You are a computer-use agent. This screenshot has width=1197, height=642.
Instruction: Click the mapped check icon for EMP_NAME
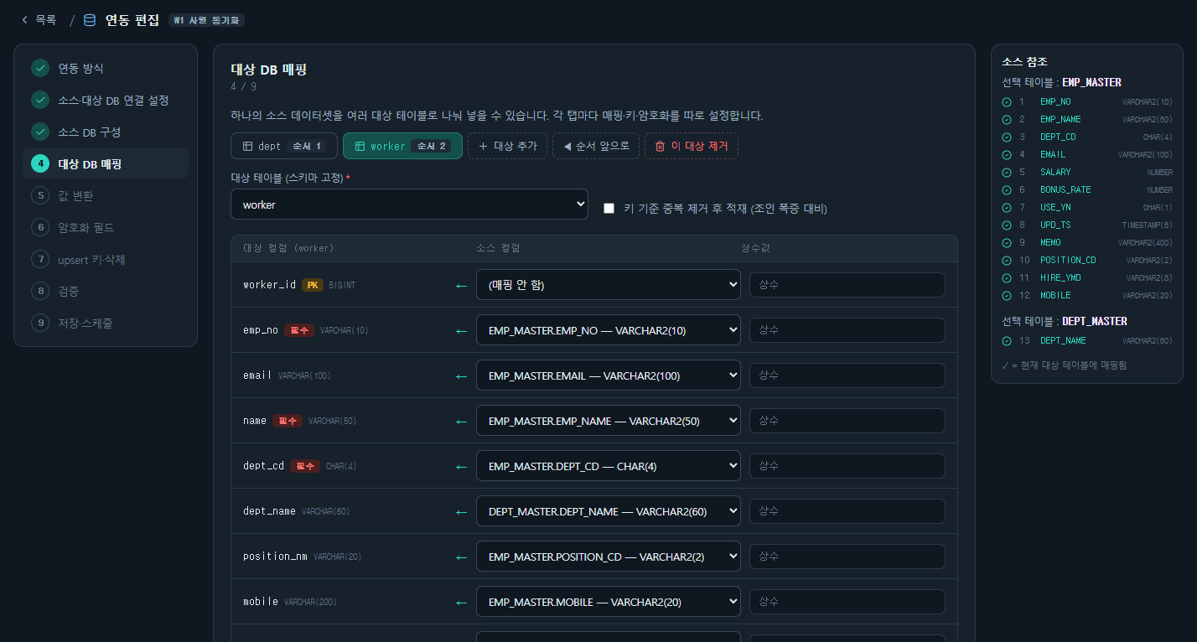tap(1007, 119)
